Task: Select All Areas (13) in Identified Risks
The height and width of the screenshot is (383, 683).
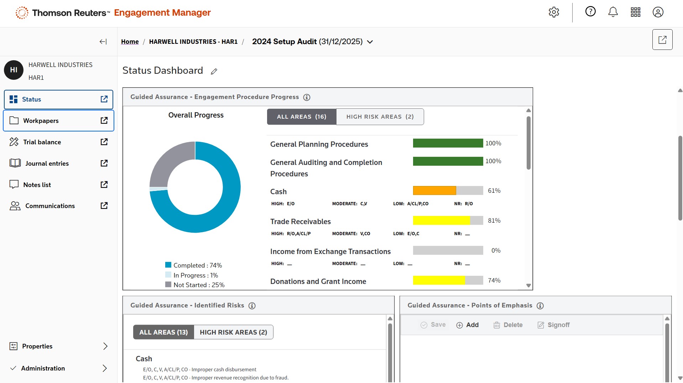Action: [163, 332]
